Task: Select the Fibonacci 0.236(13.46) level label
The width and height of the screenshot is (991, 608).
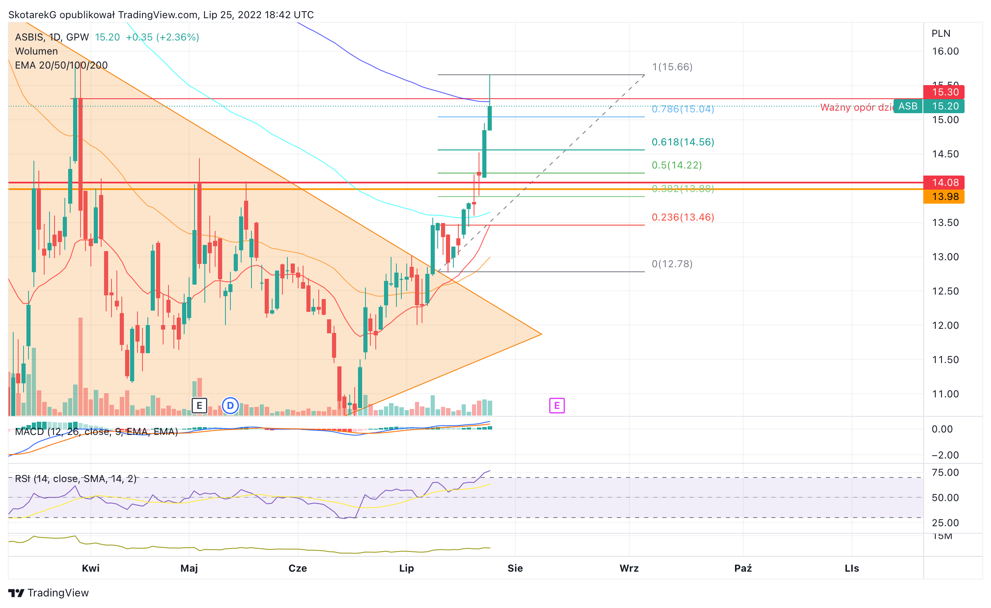Action: coord(683,217)
